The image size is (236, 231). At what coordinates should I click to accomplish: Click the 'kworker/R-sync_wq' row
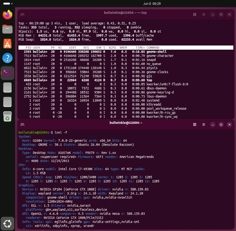[x=126, y=117]
